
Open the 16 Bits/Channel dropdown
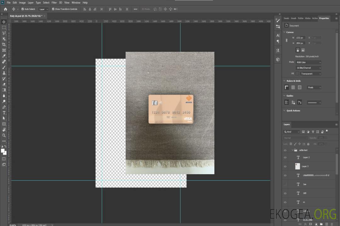click(x=309, y=68)
